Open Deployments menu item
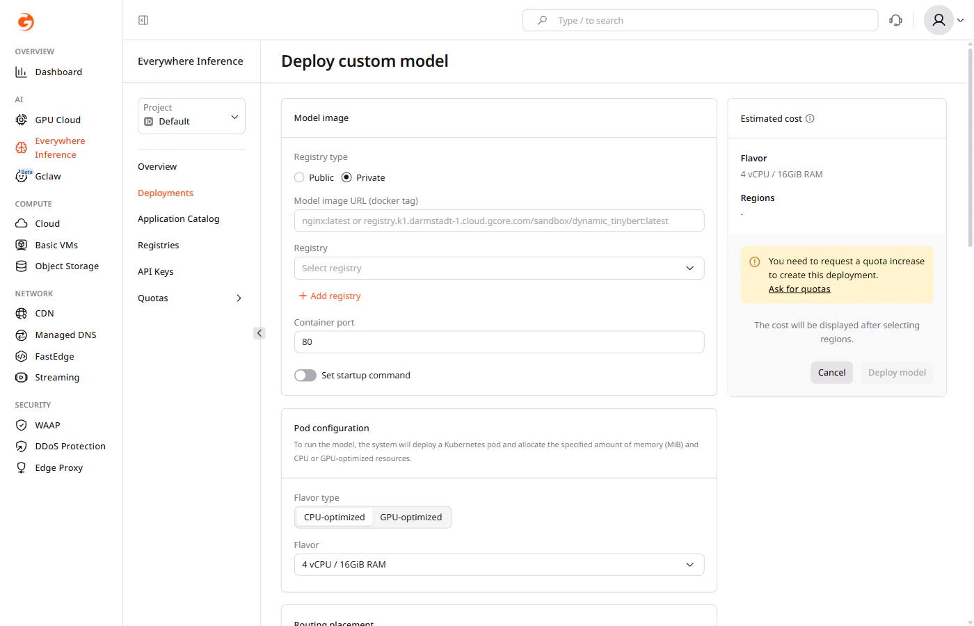This screenshot has width=974, height=626. pos(166,193)
